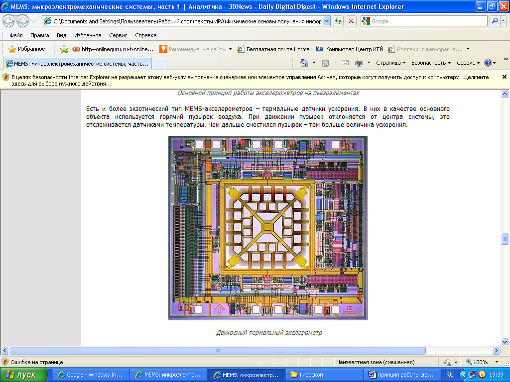Click the vertical scrollbar thumb

[x=505, y=239]
